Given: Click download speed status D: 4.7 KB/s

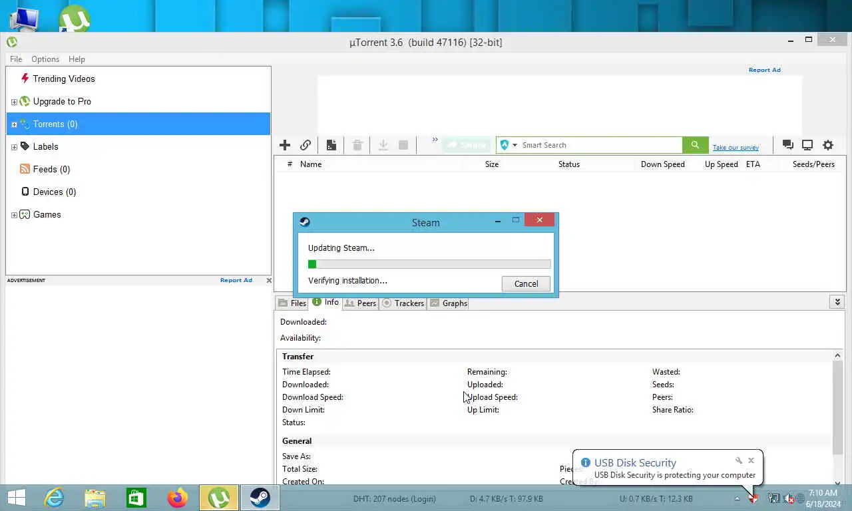Looking at the screenshot, I should coord(507,498).
